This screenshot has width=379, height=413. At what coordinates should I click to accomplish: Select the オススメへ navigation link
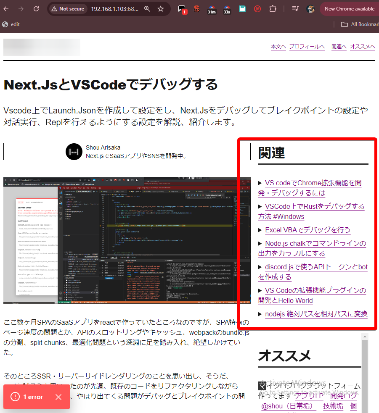362,47
